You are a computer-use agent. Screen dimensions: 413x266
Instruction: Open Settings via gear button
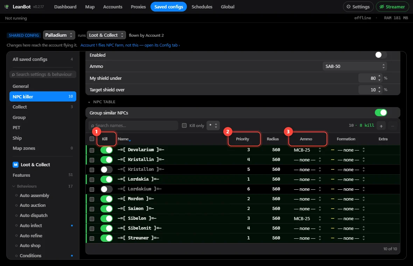tap(358, 7)
